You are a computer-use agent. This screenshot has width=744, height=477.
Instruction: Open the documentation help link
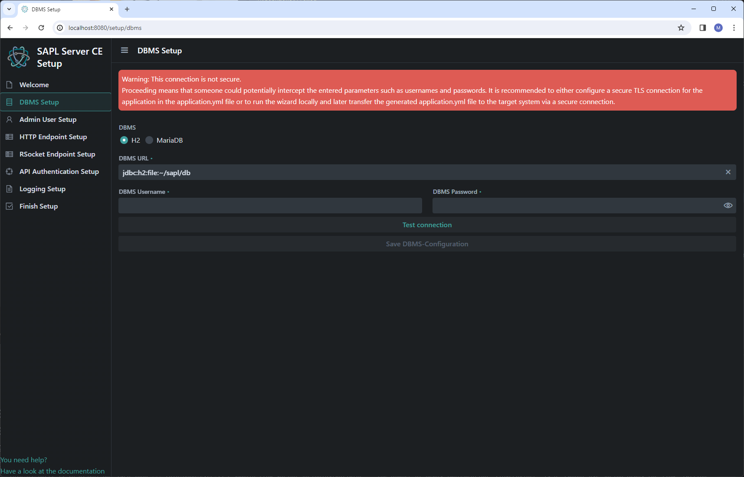[x=52, y=471]
